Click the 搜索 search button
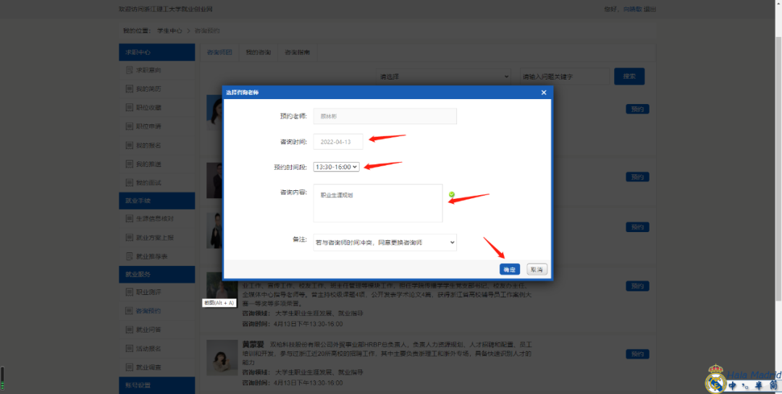Screen dimensions: 782x394 tap(628, 77)
